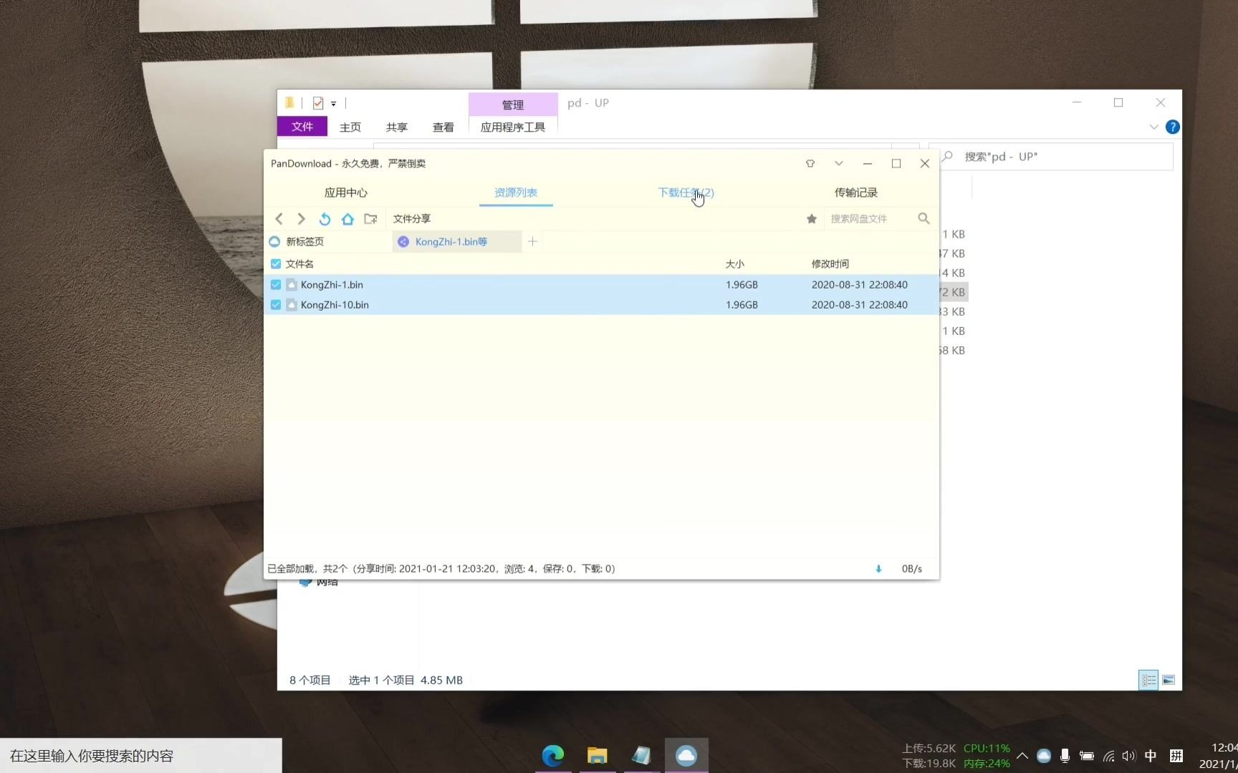1238x773 pixels.
Task: Open the volume tray icon
Action: point(1129,756)
